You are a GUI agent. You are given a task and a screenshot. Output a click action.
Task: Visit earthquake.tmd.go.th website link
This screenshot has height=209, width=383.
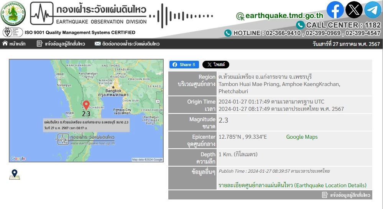click(x=284, y=16)
